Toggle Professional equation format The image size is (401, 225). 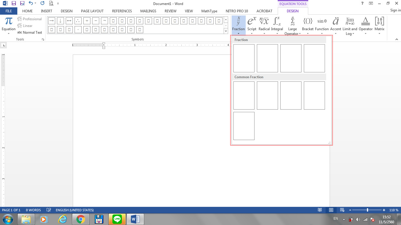click(30, 19)
